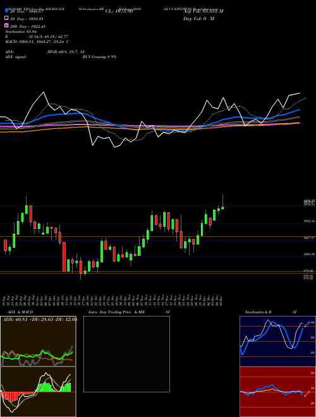The height and width of the screenshot is (417, 316).
Task: Click the 1027.87 price level label
Action: [x=309, y=238]
